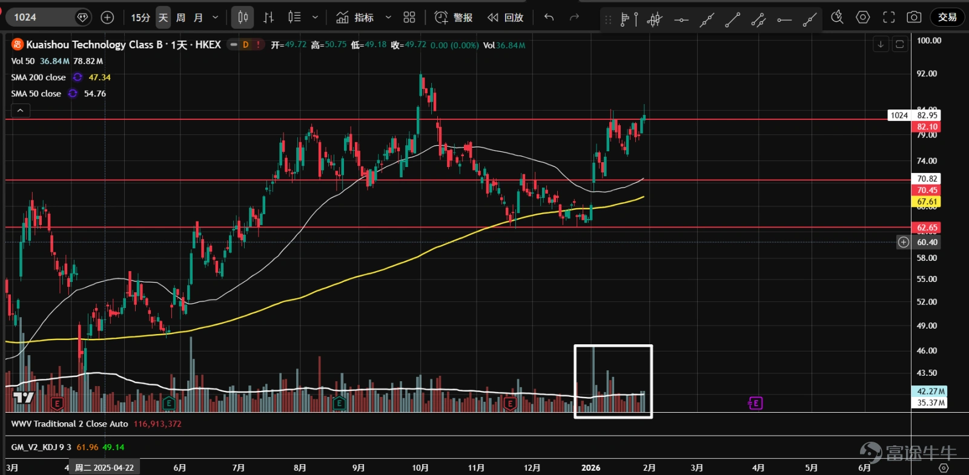Viewport: 969px width, 475px height.
Task: Click the 62.65 red price label
Action: [x=927, y=228]
